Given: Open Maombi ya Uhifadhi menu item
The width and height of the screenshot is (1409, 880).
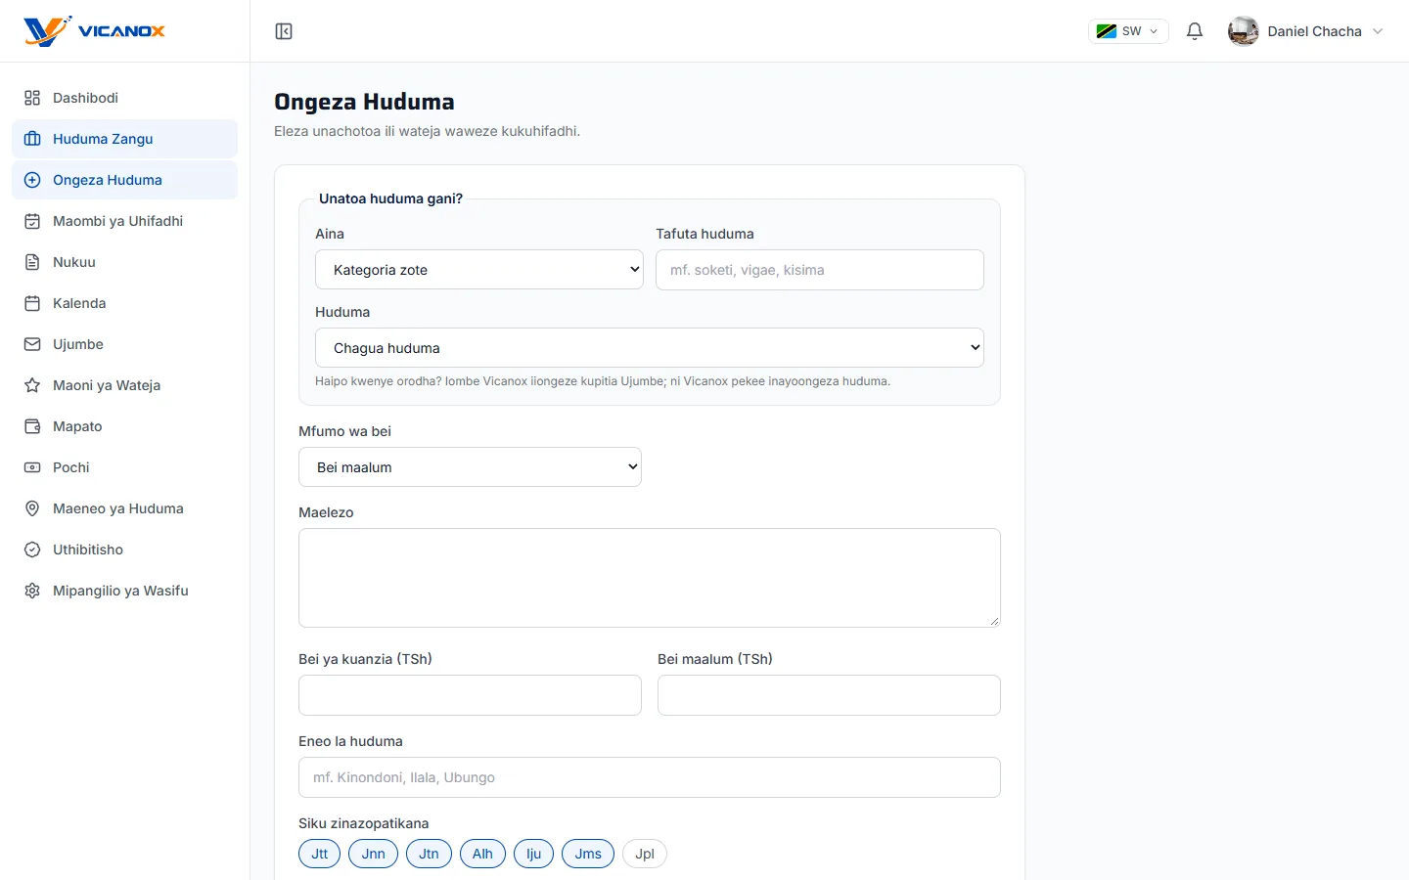Looking at the screenshot, I should click(125, 221).
